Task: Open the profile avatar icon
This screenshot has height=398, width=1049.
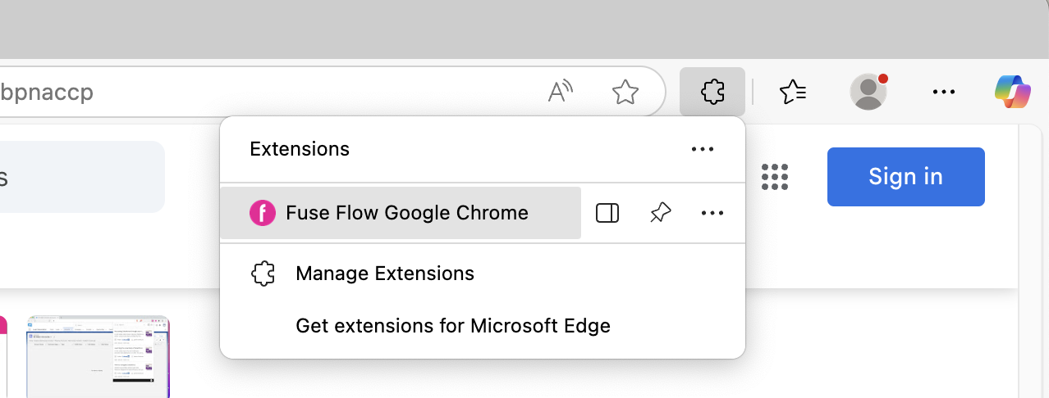Action: (868, 92)
